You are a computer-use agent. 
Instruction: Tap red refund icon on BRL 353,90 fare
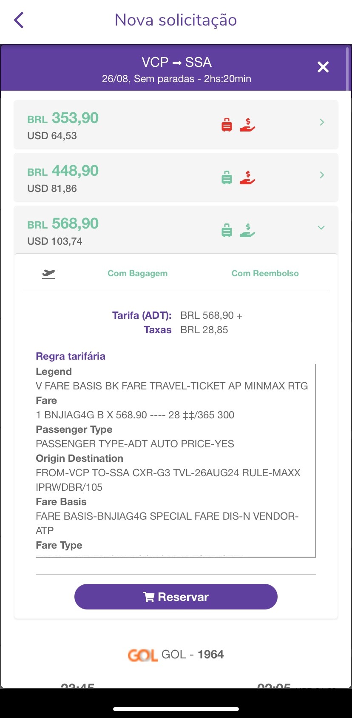tap(247, 125)
